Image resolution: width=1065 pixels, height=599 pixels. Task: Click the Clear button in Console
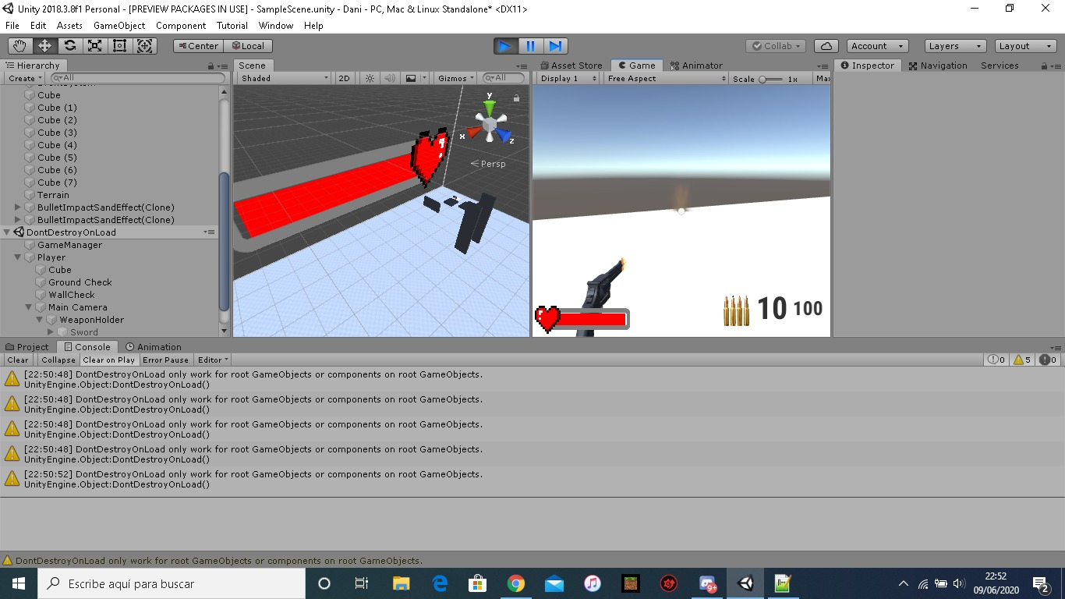pos(18,360)
